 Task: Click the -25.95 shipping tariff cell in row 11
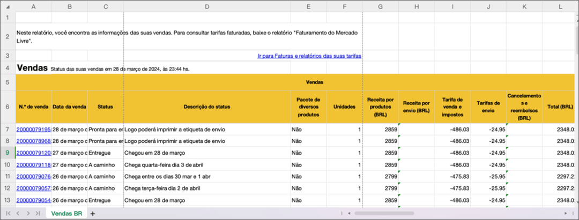pyautogui.click(x=488, y=177)
